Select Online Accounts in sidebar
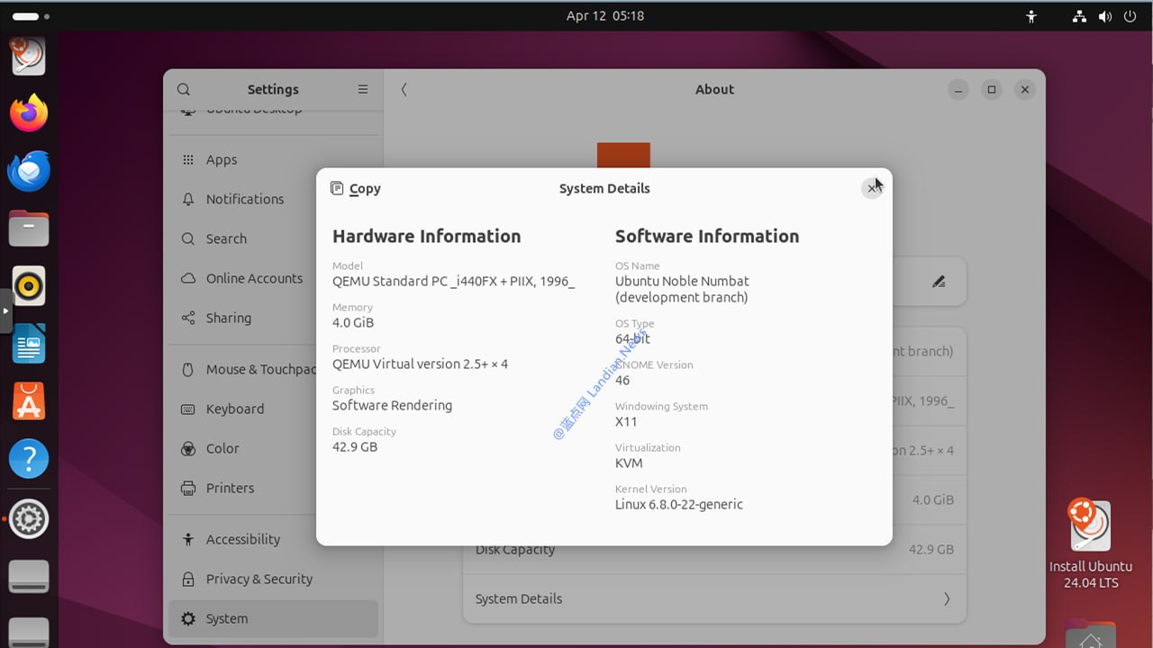The width and height of the screenshot is (1153, 648). 254,278
